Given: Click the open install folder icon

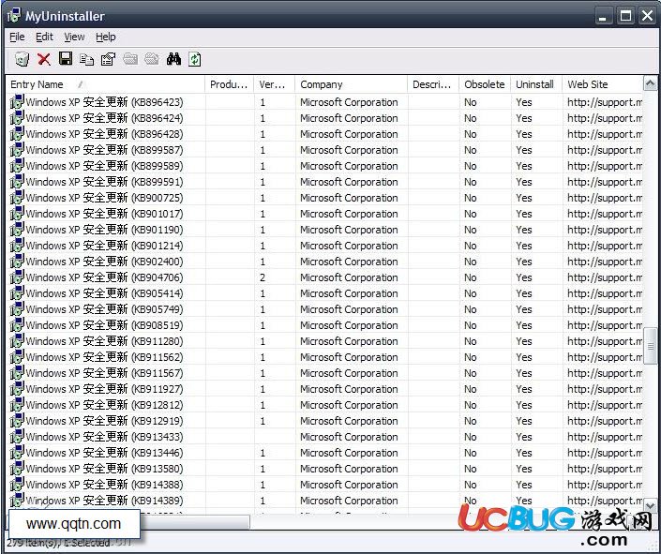Looking at the screenshot, I should (x=130, y=59).
